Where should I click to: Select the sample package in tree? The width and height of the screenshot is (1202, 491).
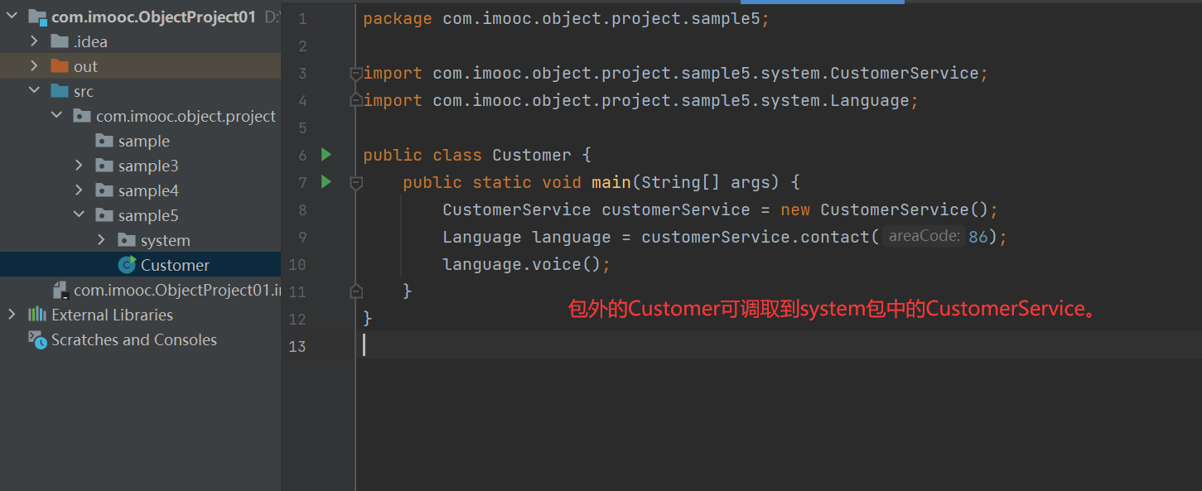[143, 141]
